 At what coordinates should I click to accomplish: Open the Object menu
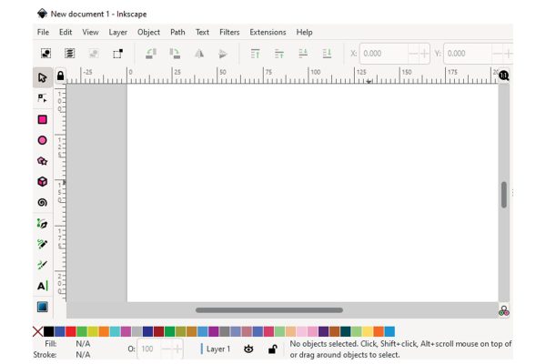pos(148,32)
